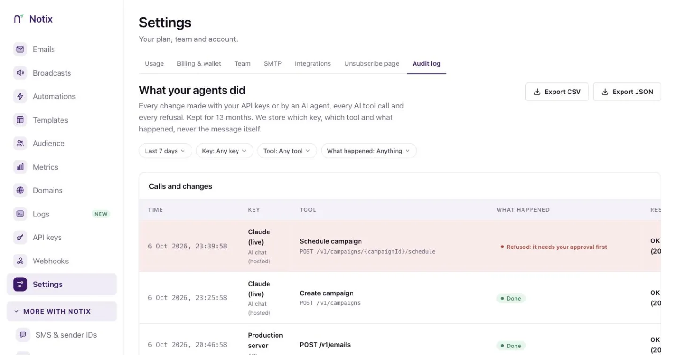Click the download icon on Export CSV

pos(537,92)
